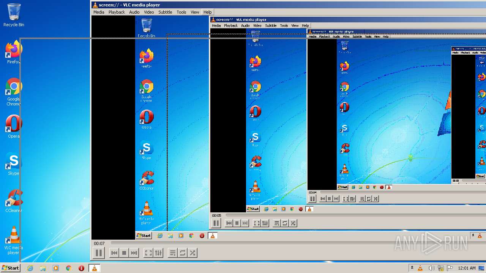Open the Video menu

pos(149,12)
